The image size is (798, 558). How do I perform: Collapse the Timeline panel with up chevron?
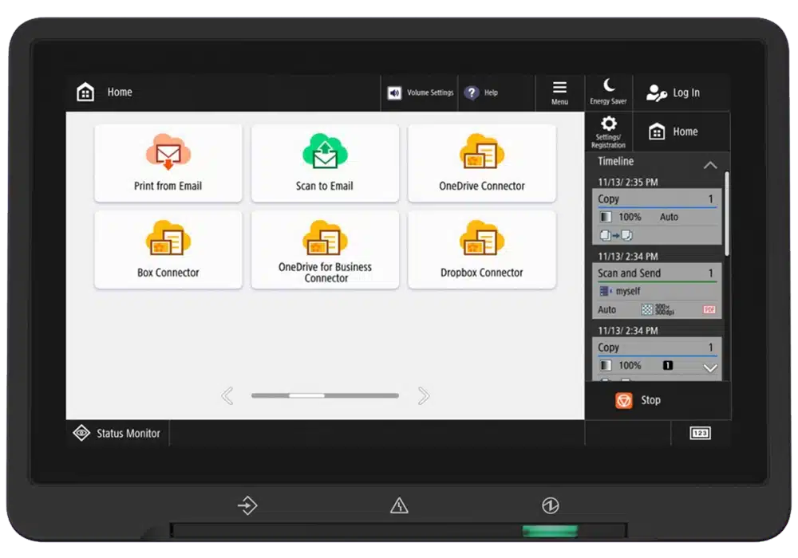click(710, 165)
